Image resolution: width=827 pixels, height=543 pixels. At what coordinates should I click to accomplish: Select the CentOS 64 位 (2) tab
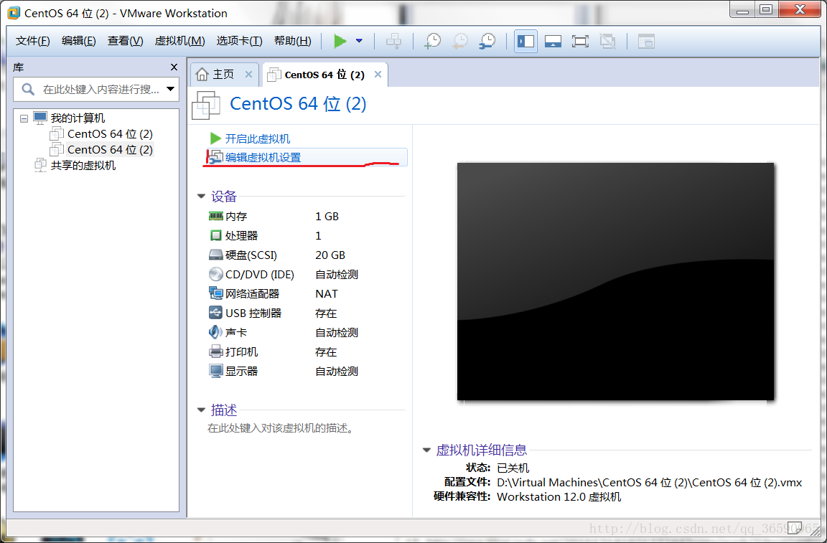tap(324, 75)
